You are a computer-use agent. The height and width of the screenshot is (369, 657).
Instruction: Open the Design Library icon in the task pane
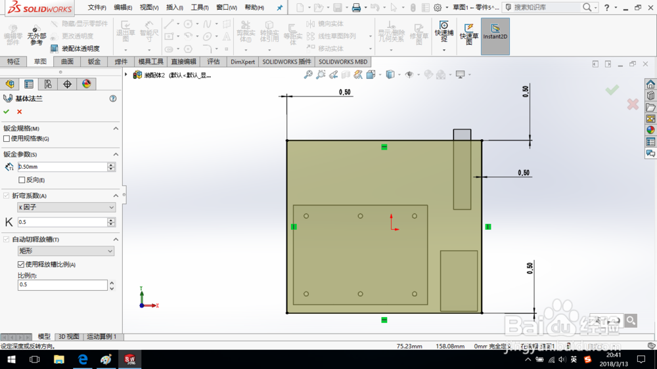pyautogui.click(x=650, y=96)
